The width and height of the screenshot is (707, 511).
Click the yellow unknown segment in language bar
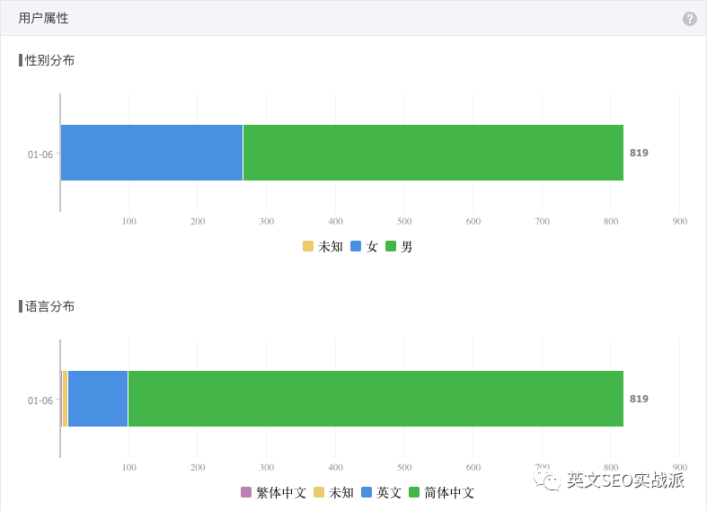65,399
